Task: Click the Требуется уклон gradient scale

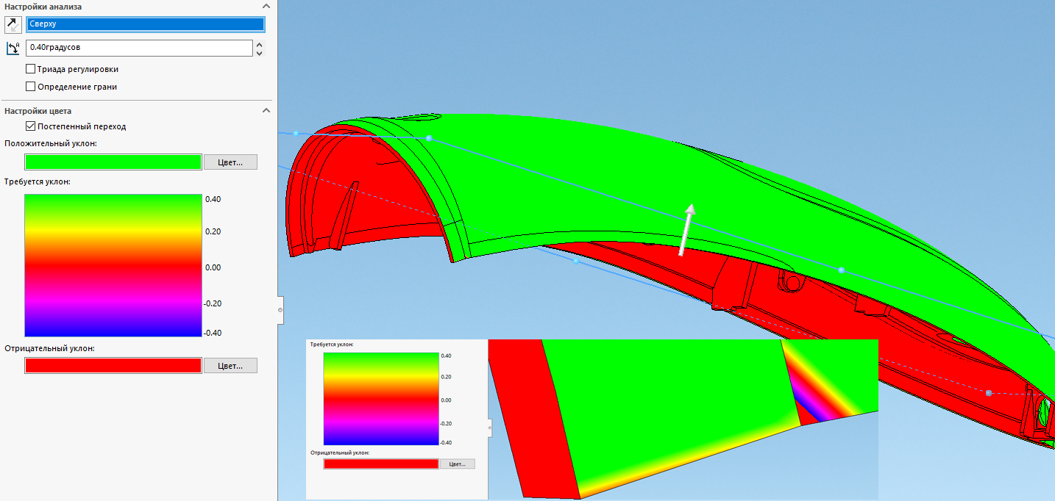Action: tap(113, 265)
